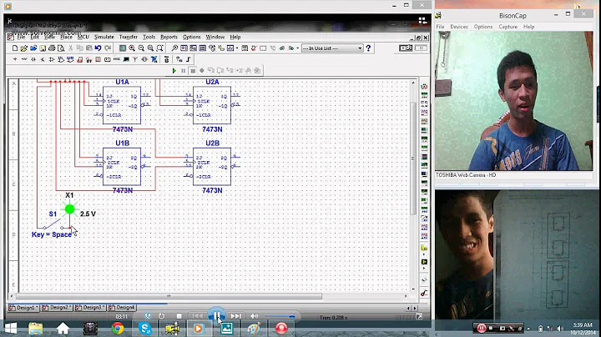Switch to the Design2 tab
This screenshot has height=337, width=601.
(x=57, y=308)
